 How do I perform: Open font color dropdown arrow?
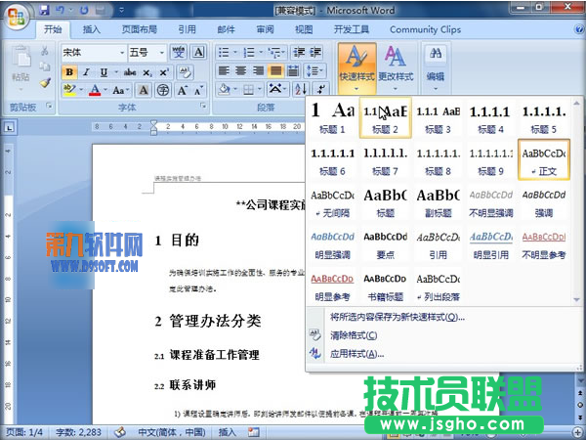105,90
